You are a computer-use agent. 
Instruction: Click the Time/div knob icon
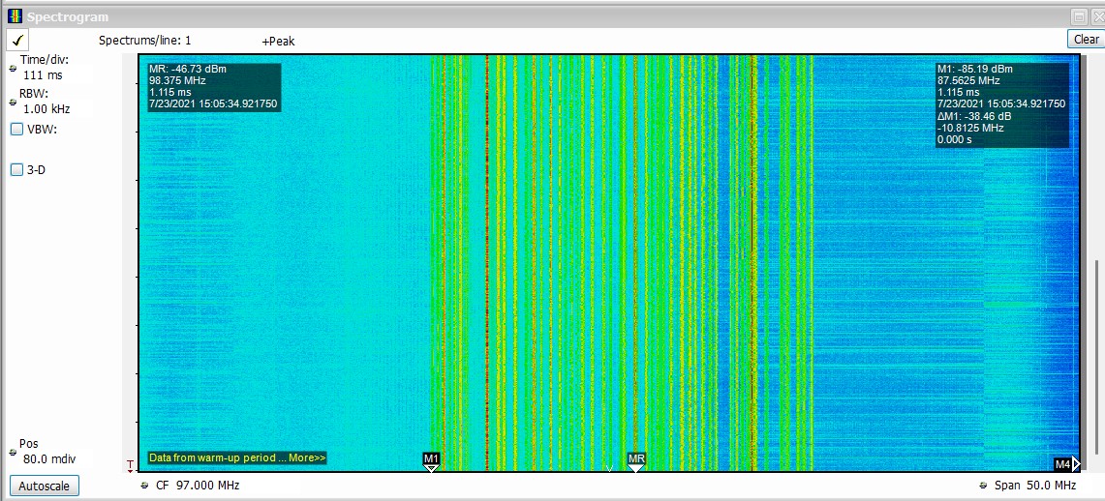coord(12,68)
